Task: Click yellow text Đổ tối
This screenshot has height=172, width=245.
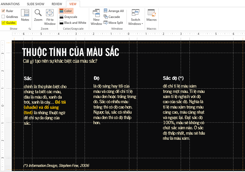Action: (60, 102)
